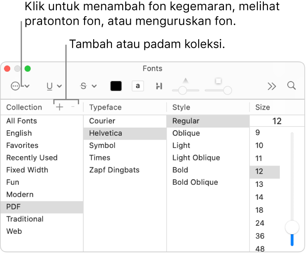Pick highlighted font size 12 in list

(x=265, y=172)
